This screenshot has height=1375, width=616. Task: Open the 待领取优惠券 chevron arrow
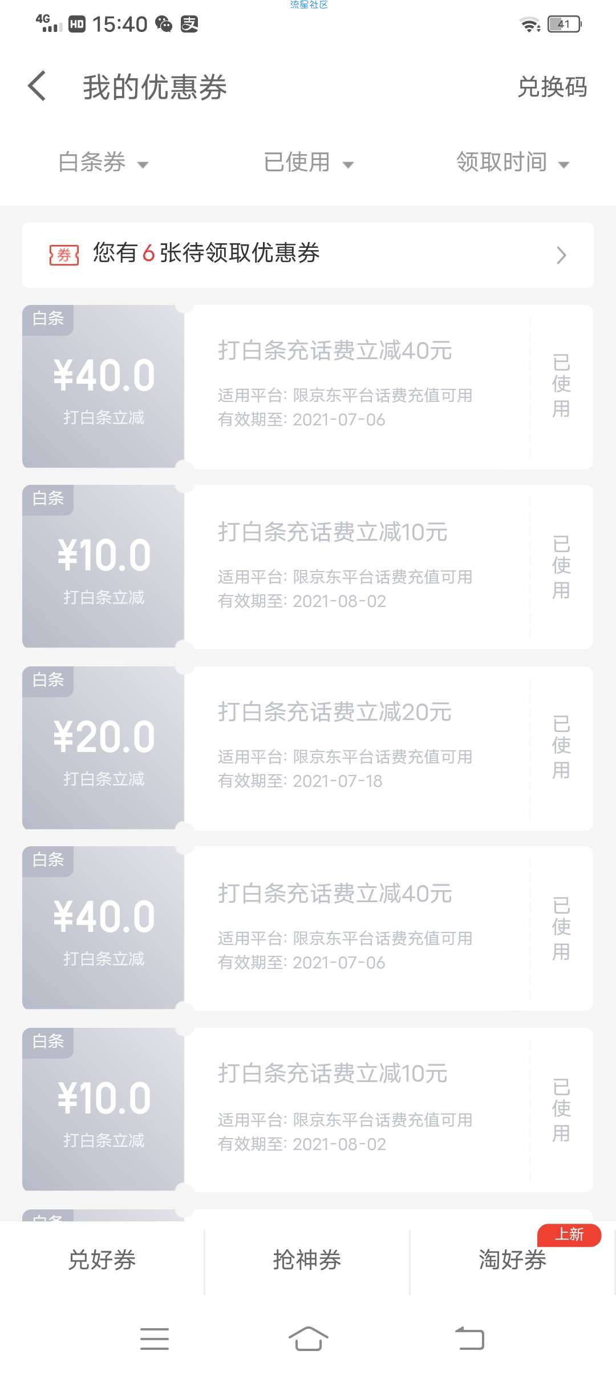(561, 255)
